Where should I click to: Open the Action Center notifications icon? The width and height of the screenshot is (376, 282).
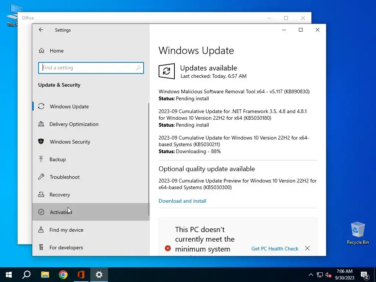(x=365, y=275)
